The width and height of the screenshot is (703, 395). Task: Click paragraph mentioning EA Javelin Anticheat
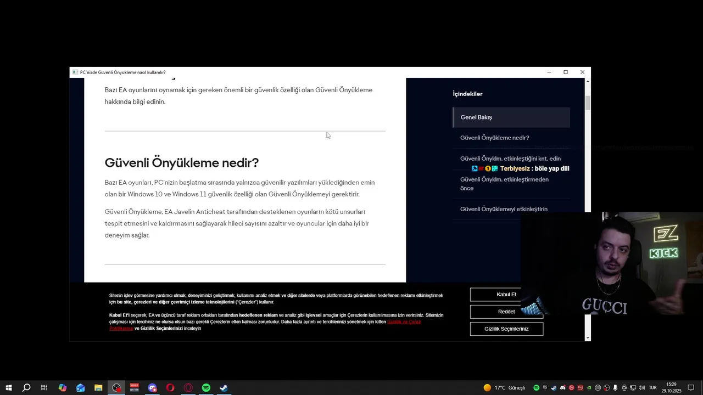coord(237,223)
